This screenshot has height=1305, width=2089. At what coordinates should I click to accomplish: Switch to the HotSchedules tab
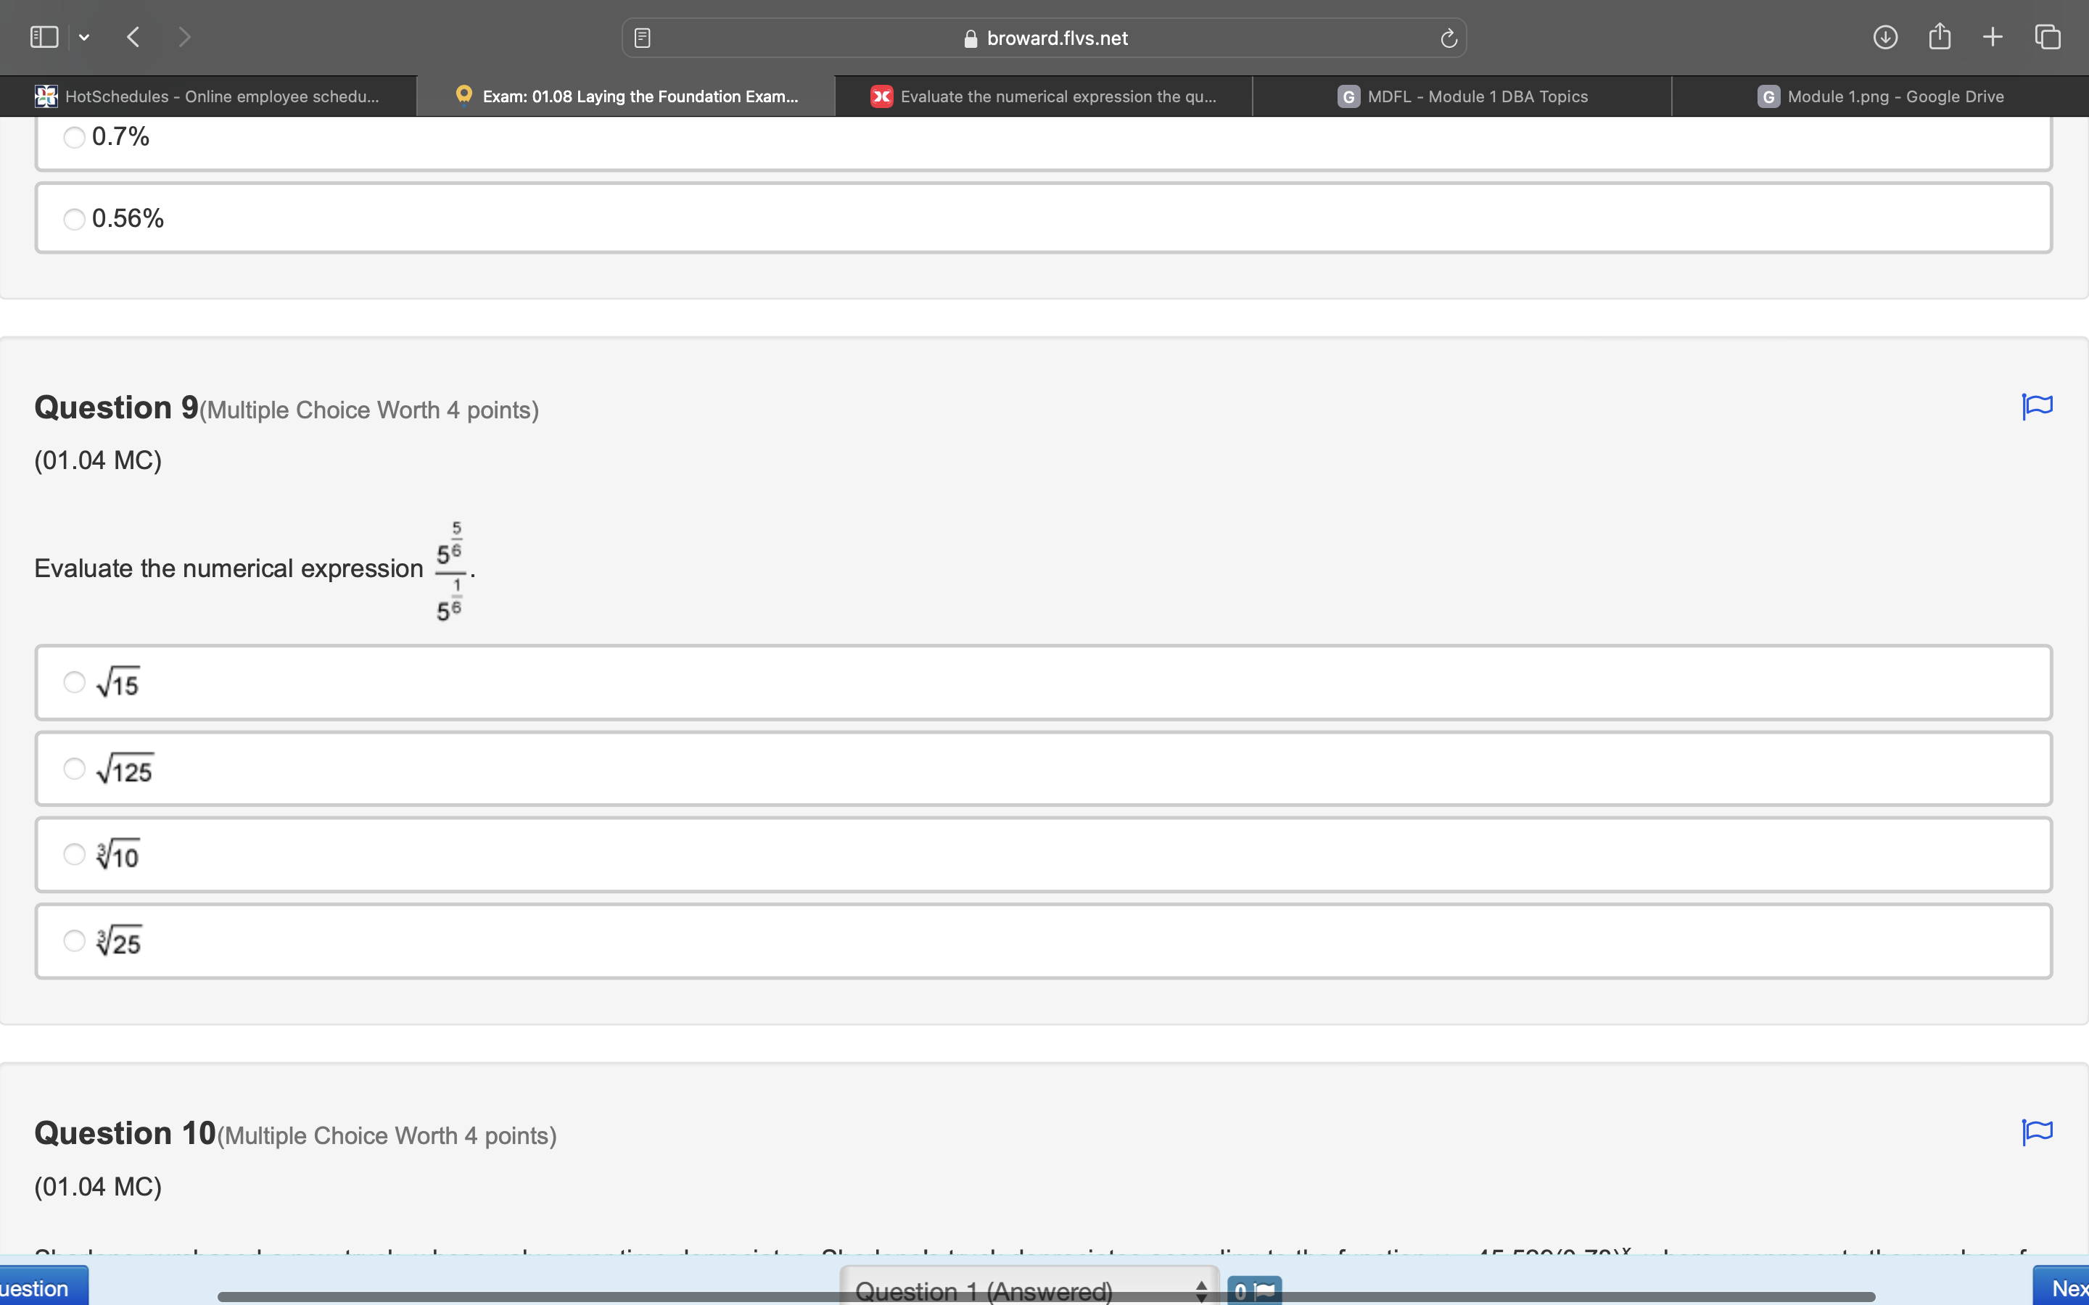(x=208, y=96)
